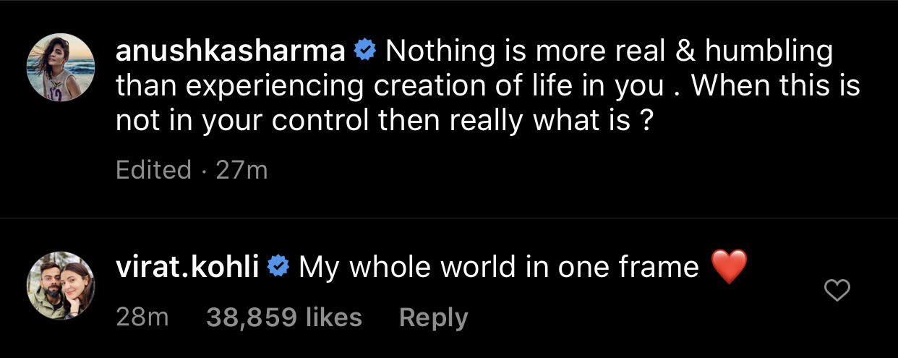Click the phrase "When this is" in caption
The width and height of the screenshot is (898, 358).
[775, 87]
